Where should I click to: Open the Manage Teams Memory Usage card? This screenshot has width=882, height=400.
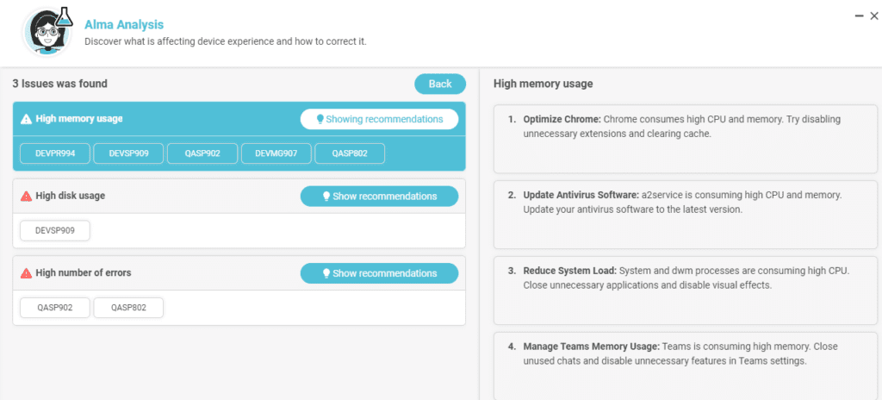(686, 366)
